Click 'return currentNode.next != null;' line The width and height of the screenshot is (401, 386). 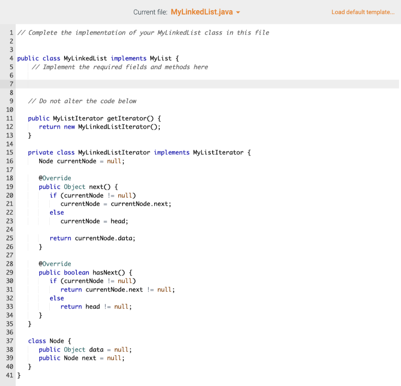pyautogui.click(x=117, y=290)
